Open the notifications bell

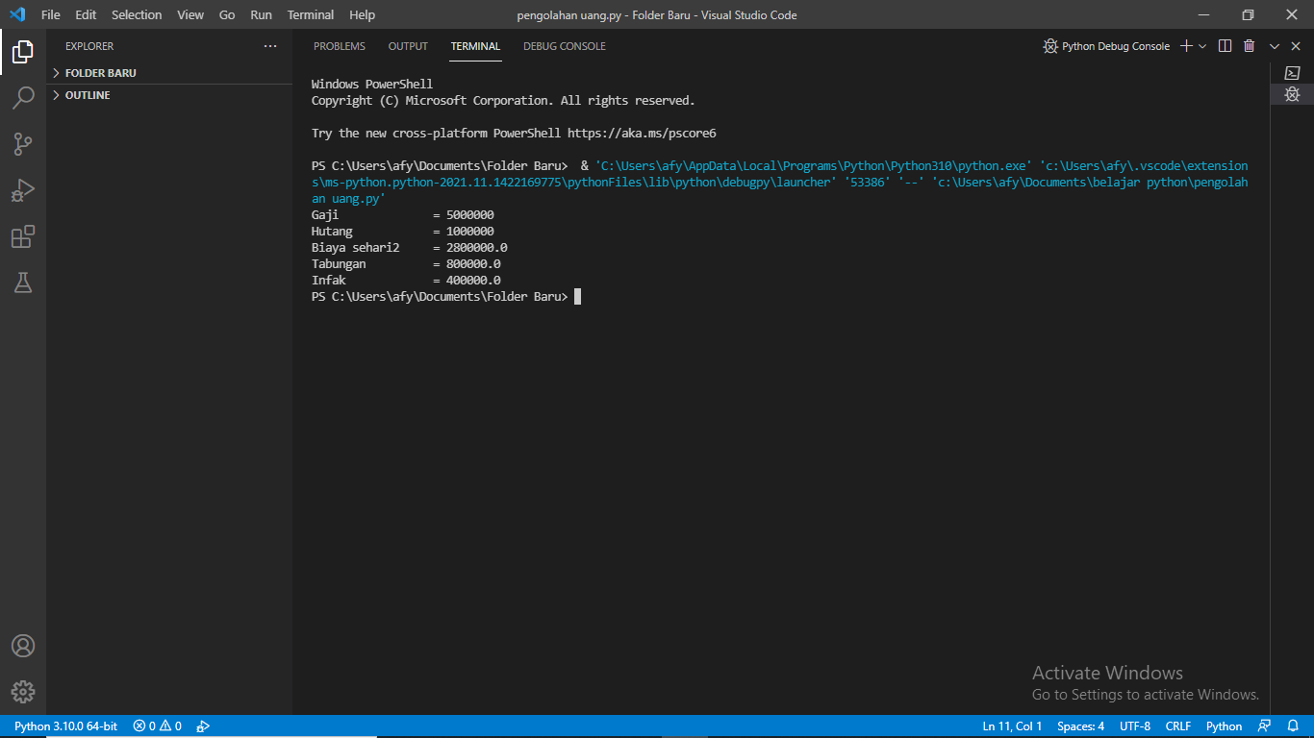click(1293, 726)
